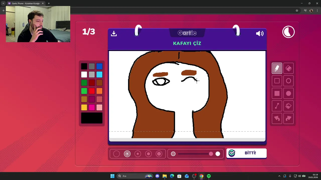Close the Gartic Phone tab

point(43,3)
